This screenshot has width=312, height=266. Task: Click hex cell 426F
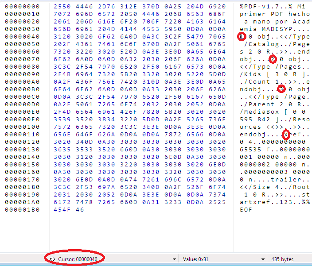tap(129, 112)
